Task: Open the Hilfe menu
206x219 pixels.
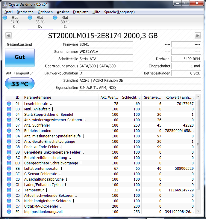Action: (96, 12)
